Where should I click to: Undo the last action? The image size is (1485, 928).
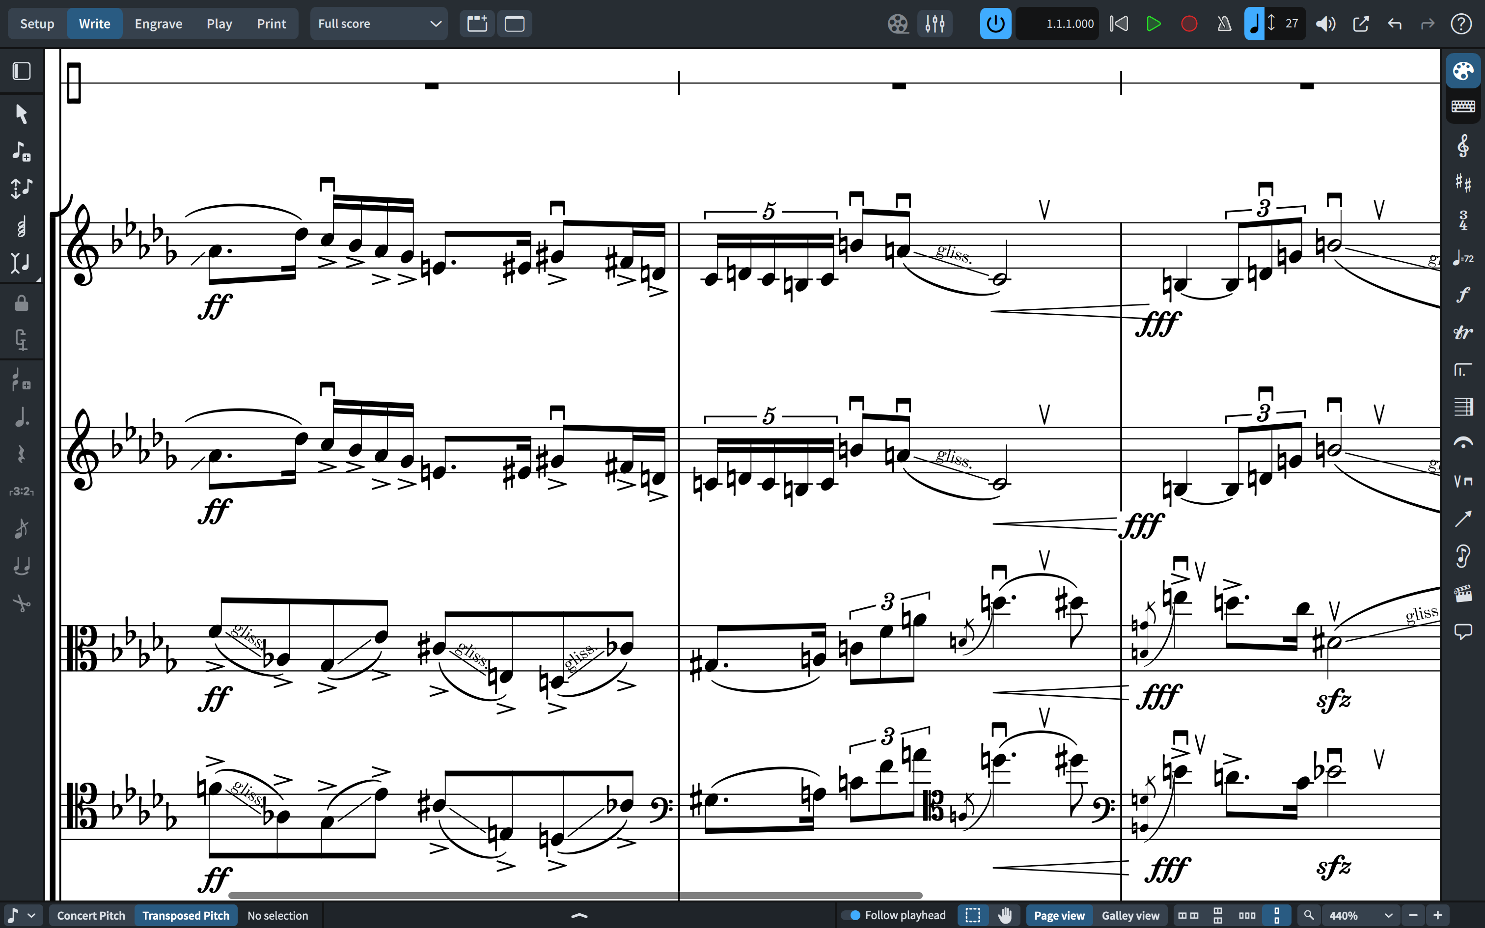coord(1395,24)
